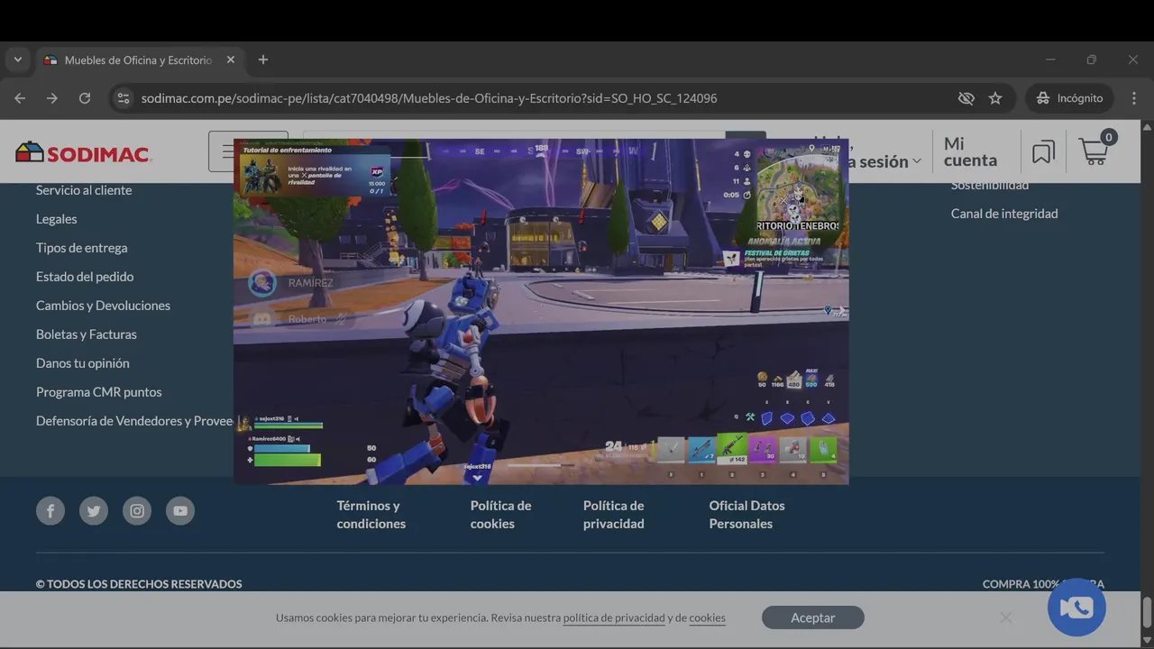Image resolution: width=1154 pixels, height=649 pixels.
Task: Open Canal de integridad link
Action: pyautogui.click(x=1004, y=214)
